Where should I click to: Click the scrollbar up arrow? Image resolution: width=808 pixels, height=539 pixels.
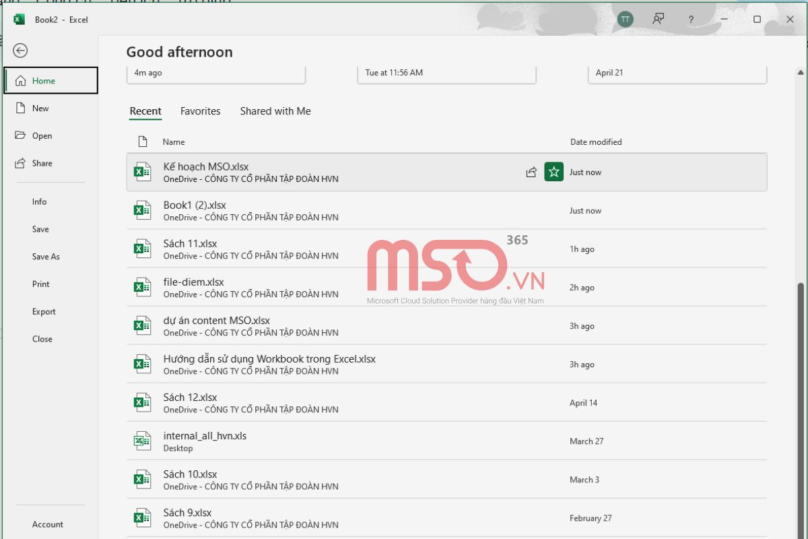801,72
